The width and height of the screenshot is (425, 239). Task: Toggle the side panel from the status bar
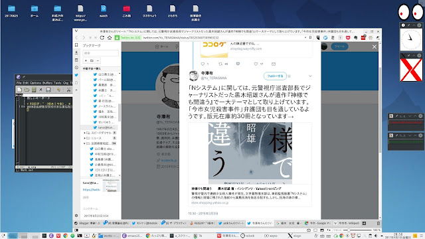[x=76, y=230]
